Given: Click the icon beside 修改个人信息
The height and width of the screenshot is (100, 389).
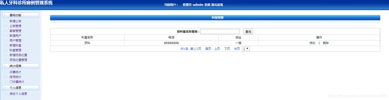Looking at the screenshot, I should coord(6,94).
